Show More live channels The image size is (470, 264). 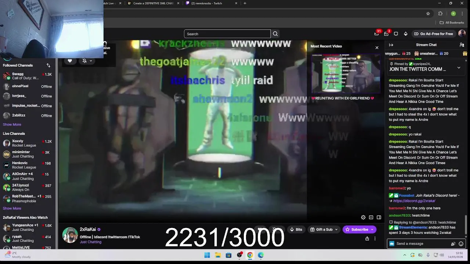12,209
